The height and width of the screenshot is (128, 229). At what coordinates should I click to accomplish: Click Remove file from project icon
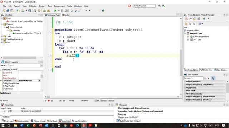tap(48, 11)
